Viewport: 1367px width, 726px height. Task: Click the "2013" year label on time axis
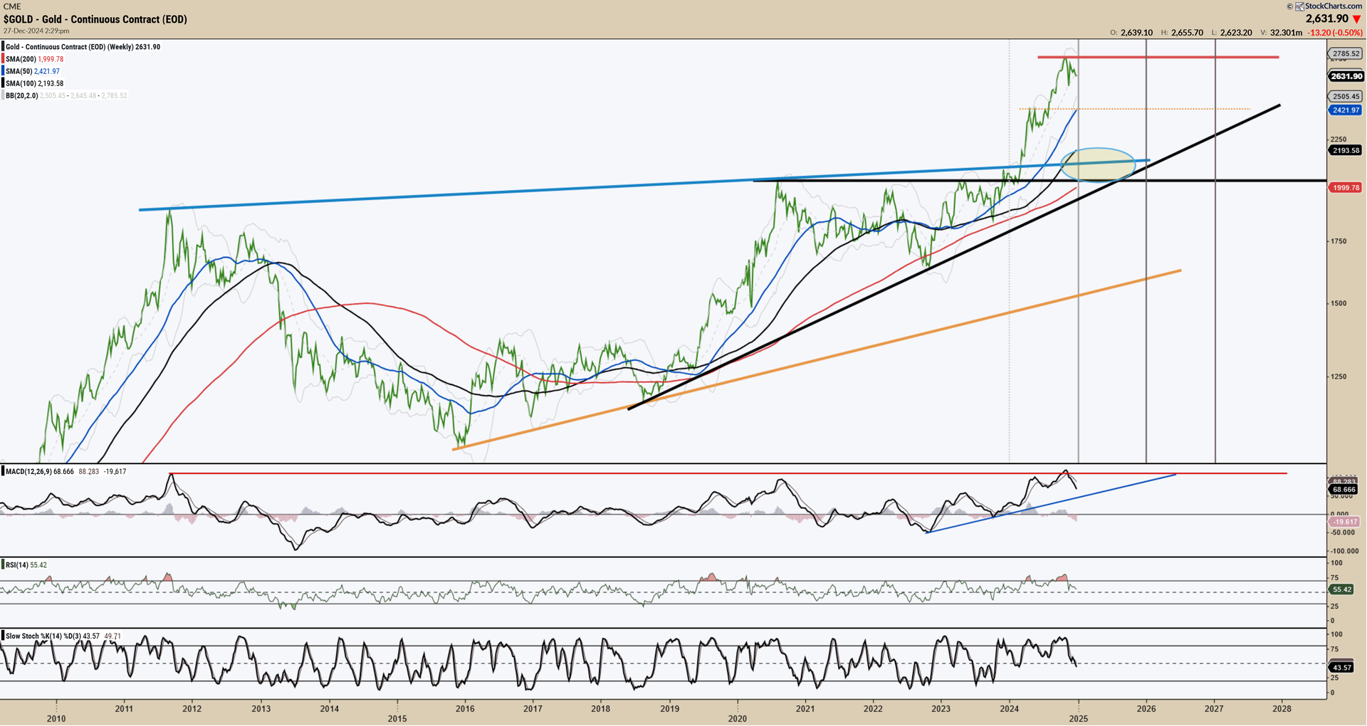(261, 709)
